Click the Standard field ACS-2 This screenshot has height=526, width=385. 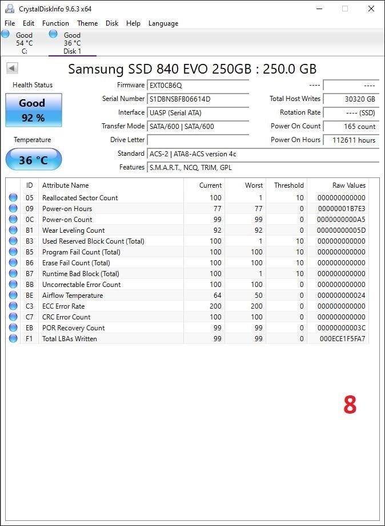tap(263, 154)
